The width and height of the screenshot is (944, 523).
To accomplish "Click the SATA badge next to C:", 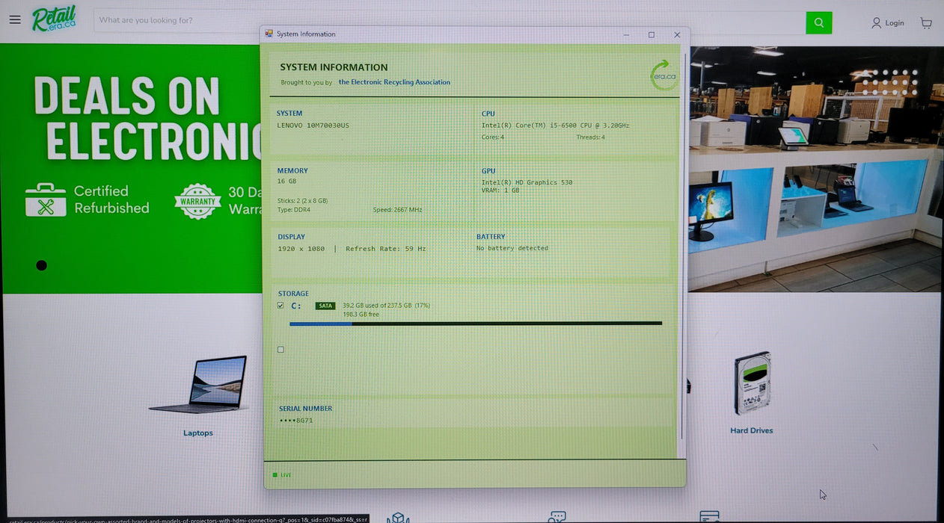I will pos(325,306).
